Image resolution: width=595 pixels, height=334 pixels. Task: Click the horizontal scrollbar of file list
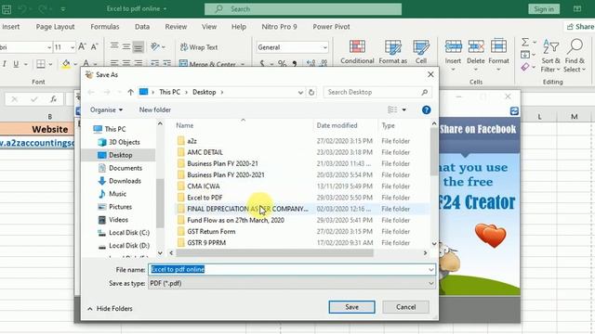[274, 252]
